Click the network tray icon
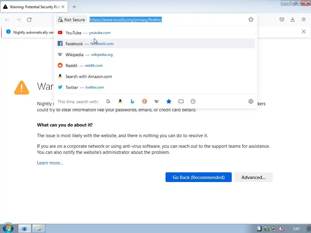The width and height of the screenshot is (311, 233). (274, 229)
